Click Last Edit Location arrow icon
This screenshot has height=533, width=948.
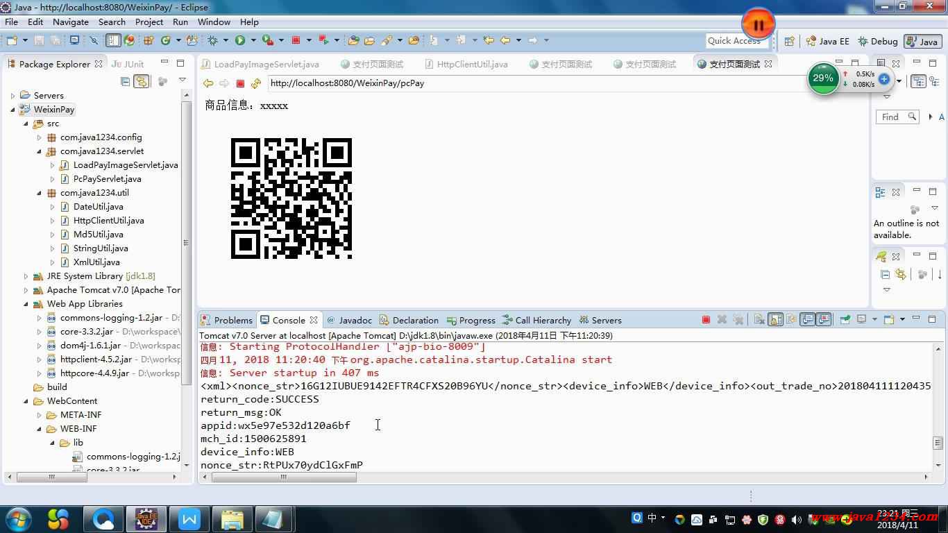[x=489, y=40]
